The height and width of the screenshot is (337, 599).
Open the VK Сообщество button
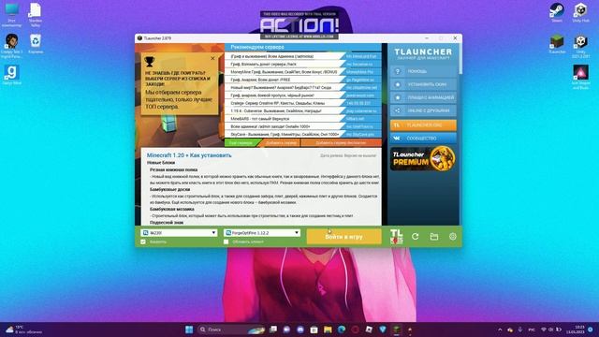(x=423, y=138)
